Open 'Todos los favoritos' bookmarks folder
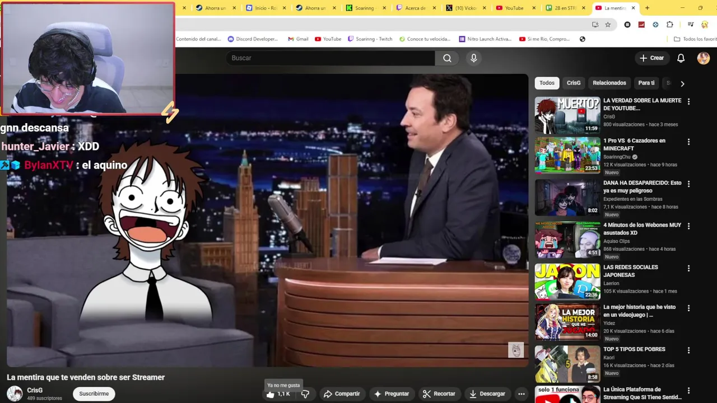Viewport: 717px width, 403px height. (x=696, y=39)
